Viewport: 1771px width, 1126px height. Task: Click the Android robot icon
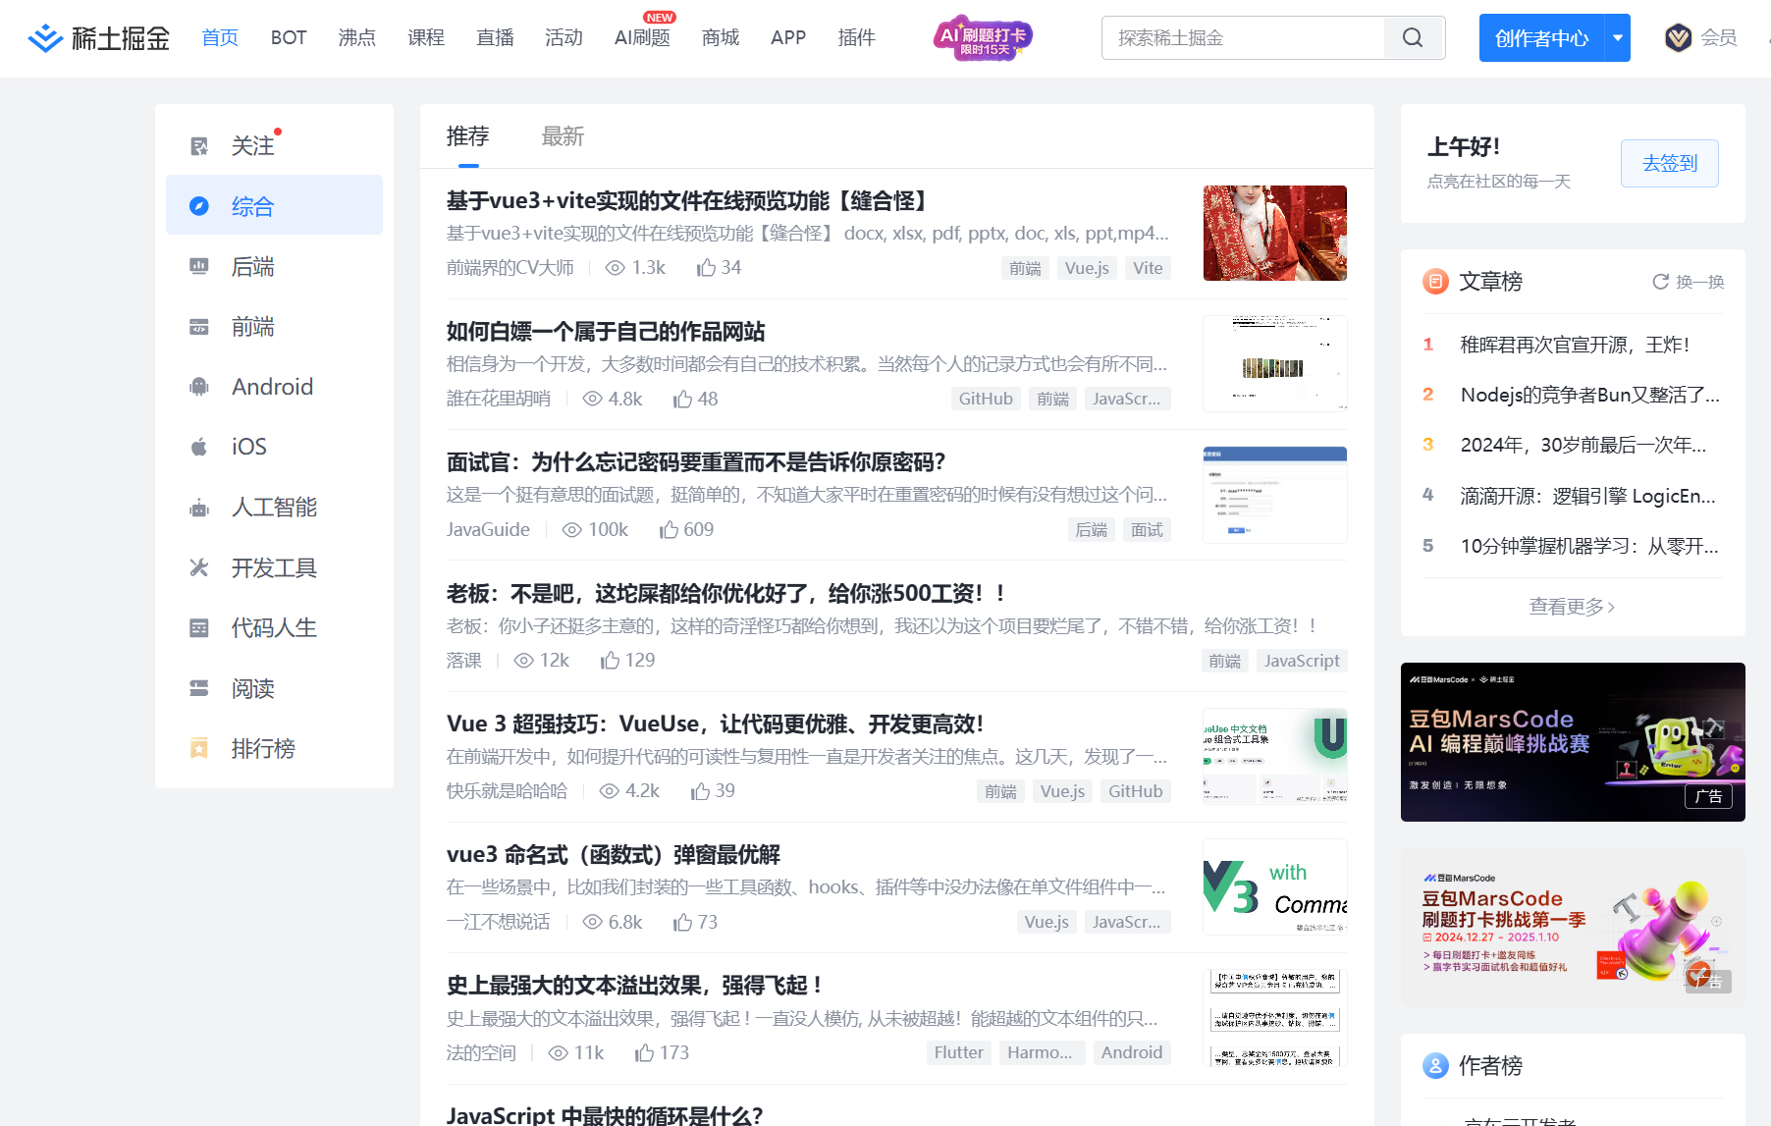click(x=199, y=387)
